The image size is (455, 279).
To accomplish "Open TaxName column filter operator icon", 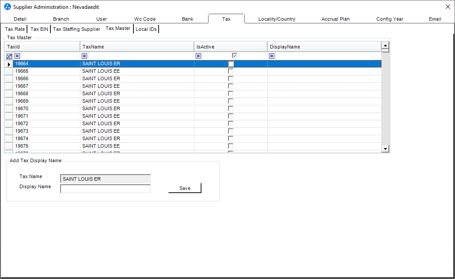I will pyautogui.click(x=84, y=56).
